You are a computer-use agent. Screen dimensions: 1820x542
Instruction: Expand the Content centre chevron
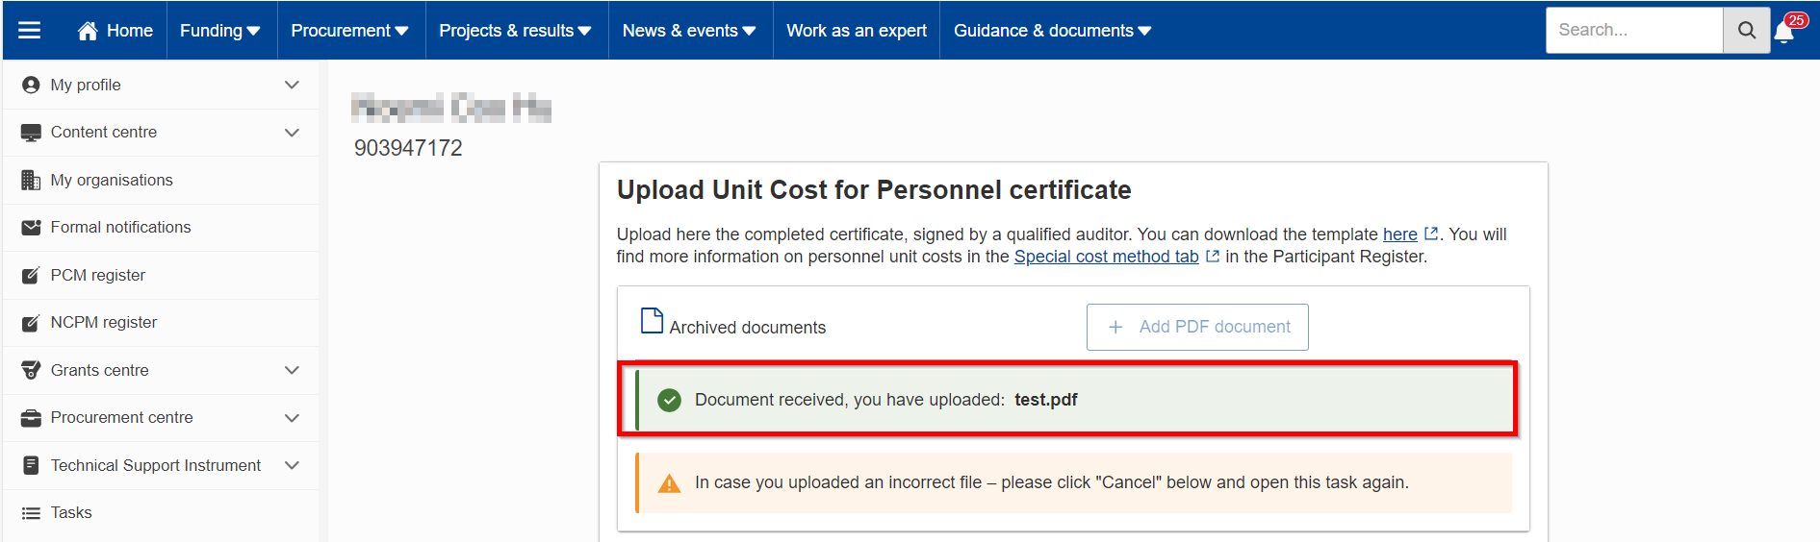coord(292,133)
